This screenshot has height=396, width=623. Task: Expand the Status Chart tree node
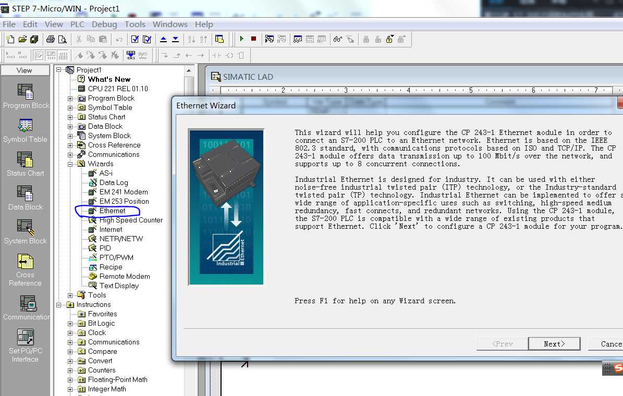click(70, 117)
